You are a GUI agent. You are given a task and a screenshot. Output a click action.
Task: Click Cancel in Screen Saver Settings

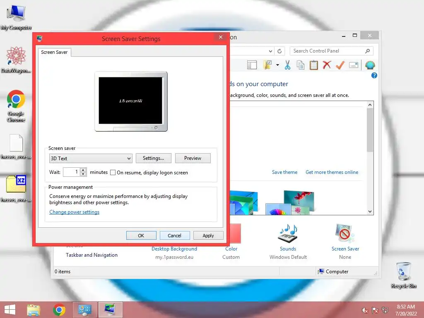(174, 236)
